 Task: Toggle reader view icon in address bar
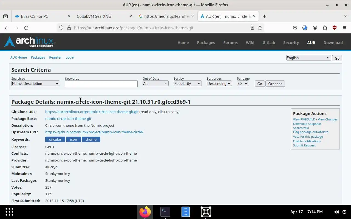tap(252, 28)
